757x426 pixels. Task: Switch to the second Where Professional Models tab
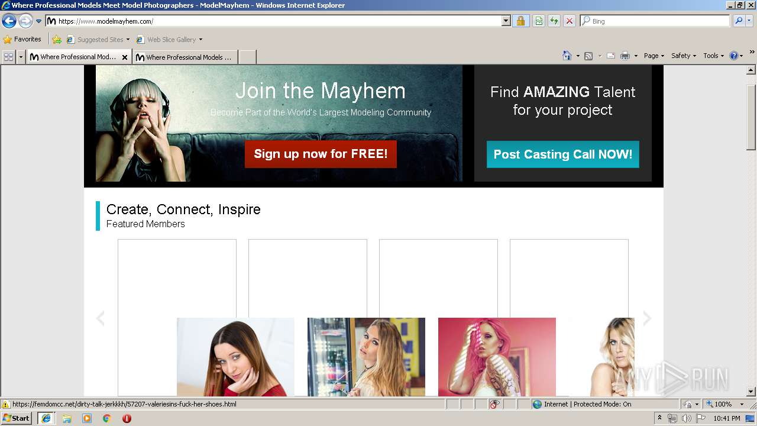tap(185, 57)
